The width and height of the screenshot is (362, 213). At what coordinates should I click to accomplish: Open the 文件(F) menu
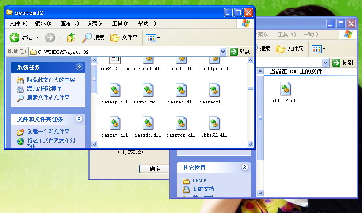coord(19,23)
